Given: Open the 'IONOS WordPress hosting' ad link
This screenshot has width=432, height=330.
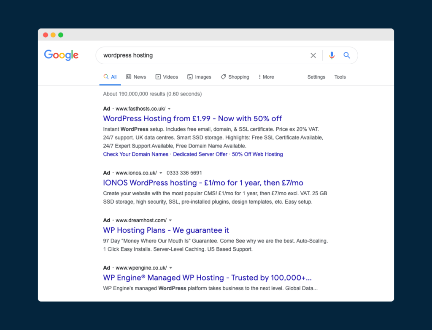Looking at the screenshot, I should tap(203, 183).
